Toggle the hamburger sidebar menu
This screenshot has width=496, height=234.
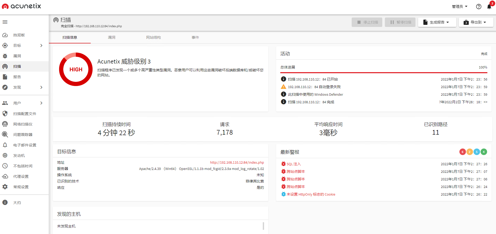(5, 22)
